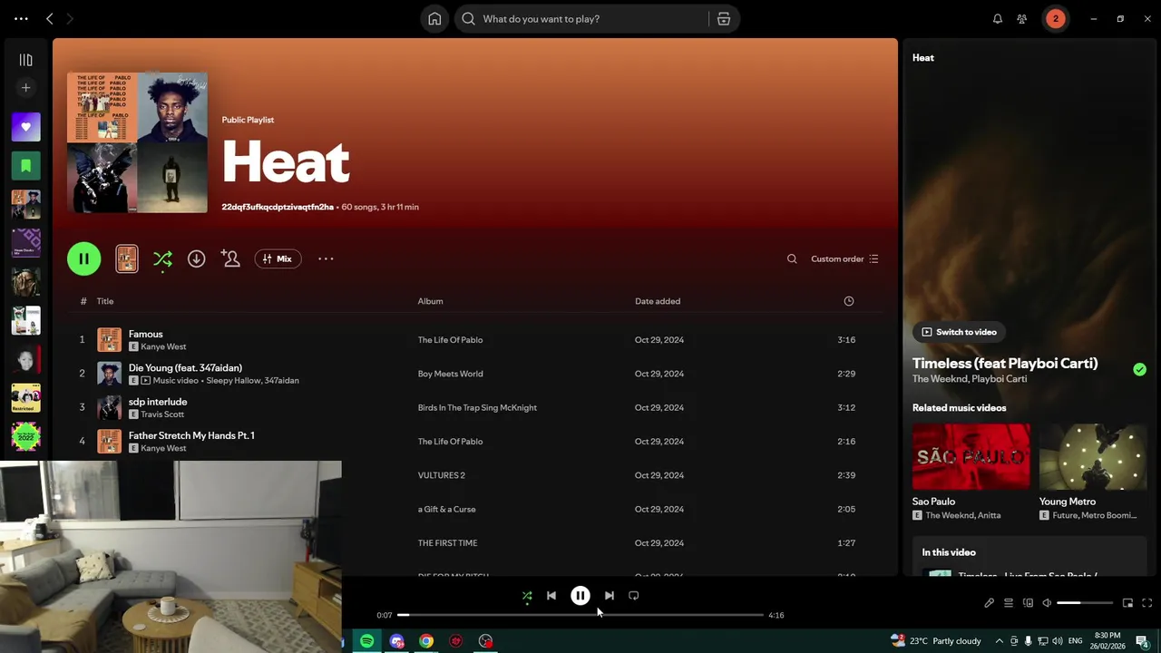
Task: Adjust the Spotify volume slider
Action: tap(1085, 603)
